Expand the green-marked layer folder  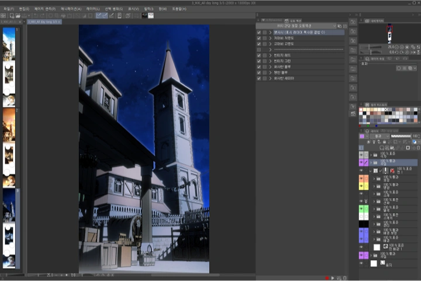(x=374, y=209)
